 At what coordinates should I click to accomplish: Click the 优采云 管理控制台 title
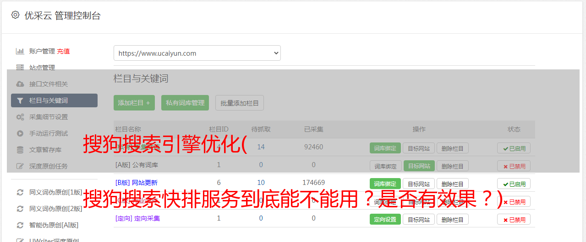click(62, 16)
